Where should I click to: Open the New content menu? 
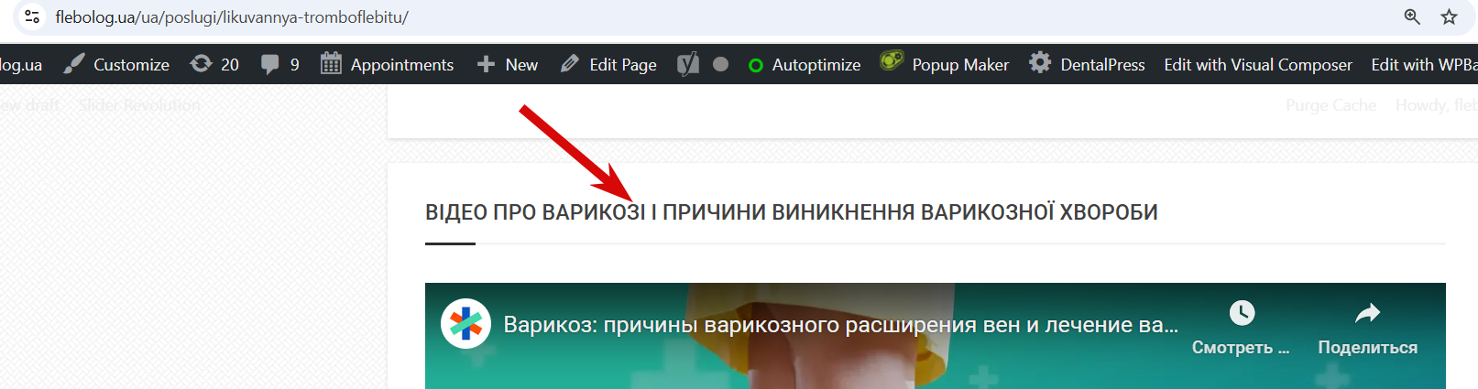coord(521,65)
